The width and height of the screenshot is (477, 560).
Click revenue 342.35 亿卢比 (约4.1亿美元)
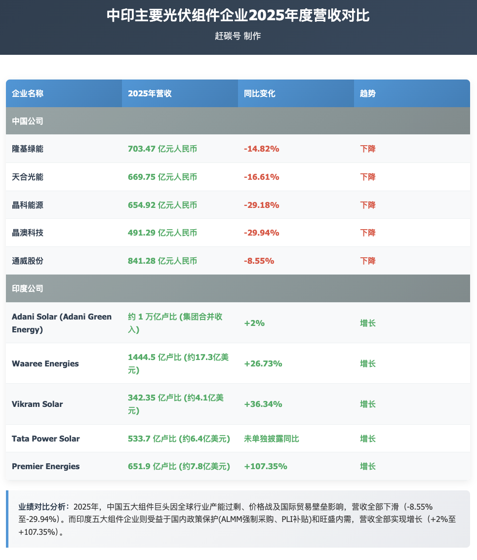click(x=176, y=404)
